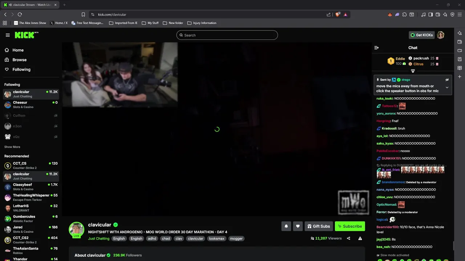Toggle the browser sidebar panel icon
This screenshot has height=261, width=465.
tap(430, 14)
